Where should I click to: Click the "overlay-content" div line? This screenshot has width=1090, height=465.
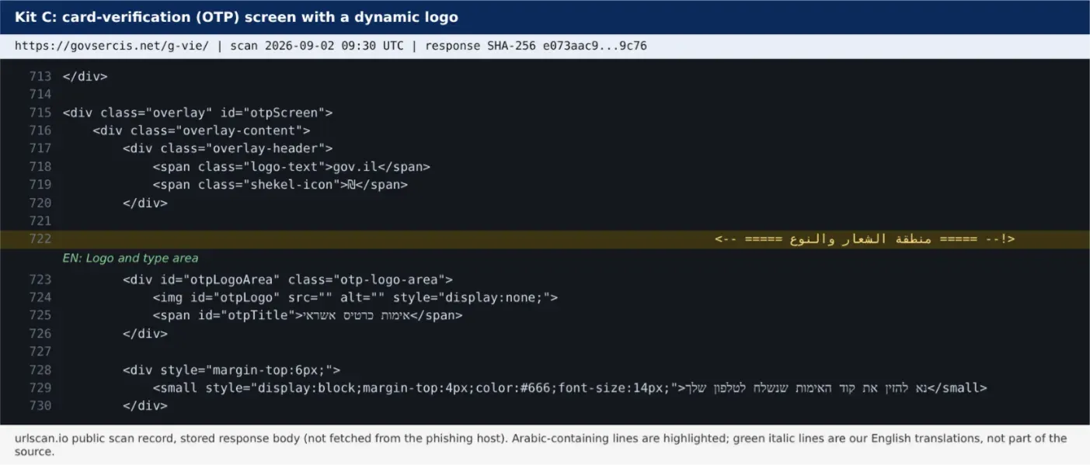[x=201, y=130]
